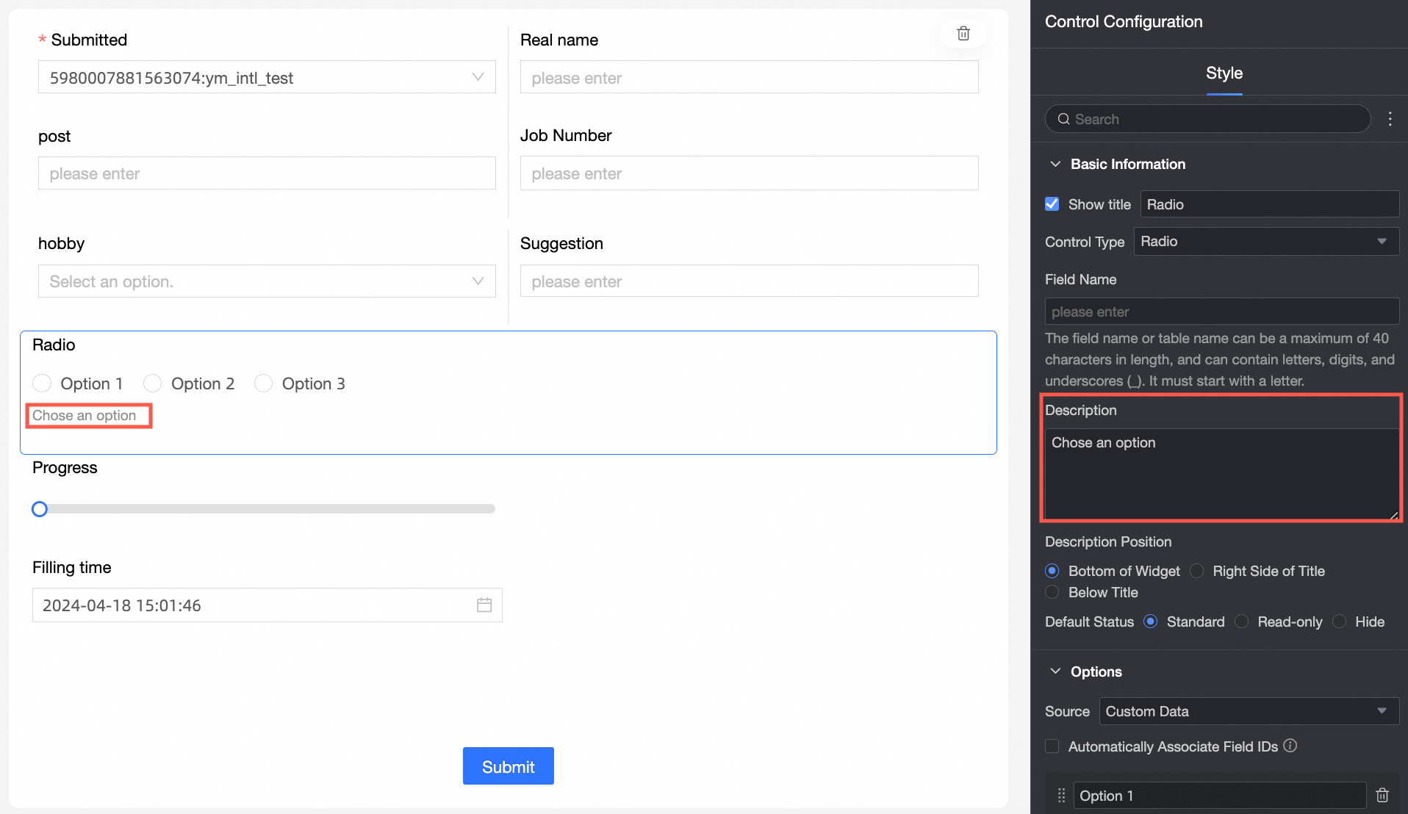Switch to the Style tab
The height and width of the screenshot is (814, 1408).
[x=1224, y=73]
